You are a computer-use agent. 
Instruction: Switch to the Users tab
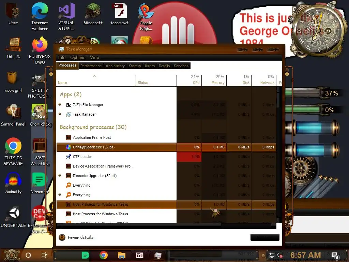(x=150, y=66)
